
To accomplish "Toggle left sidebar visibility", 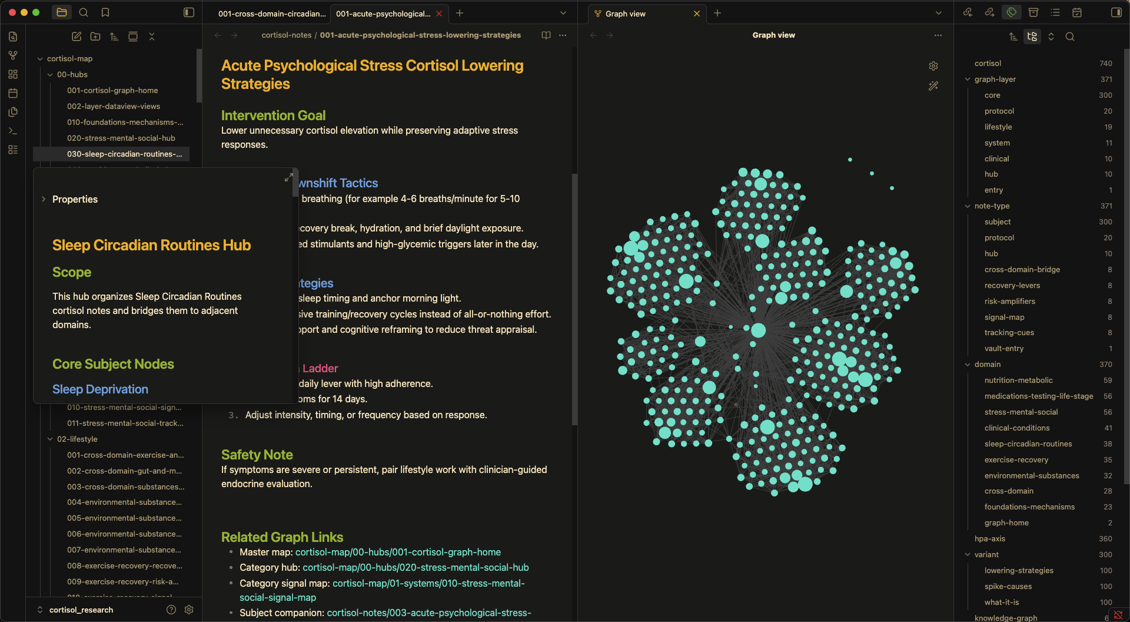I will [189, 12].
